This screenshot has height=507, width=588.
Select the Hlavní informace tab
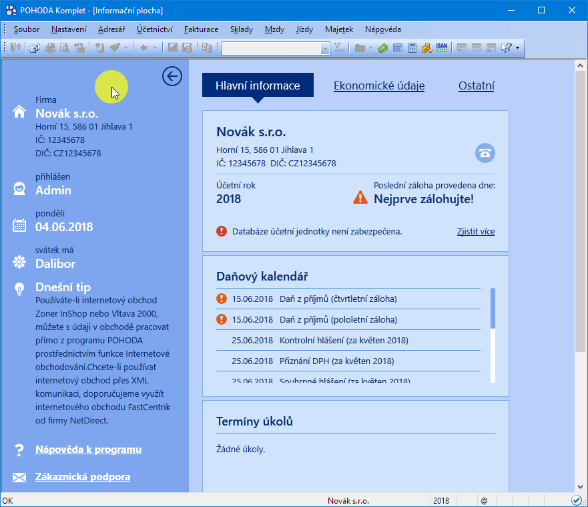tap(258, 86)
